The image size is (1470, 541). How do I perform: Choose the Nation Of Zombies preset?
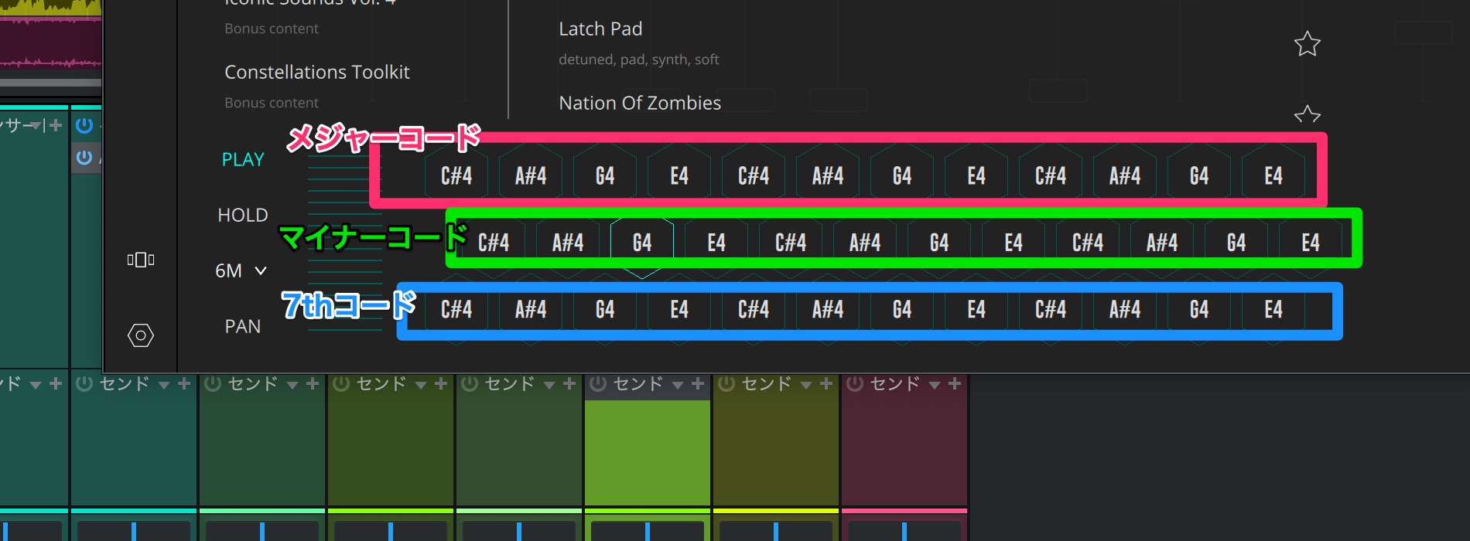[639, 103]
